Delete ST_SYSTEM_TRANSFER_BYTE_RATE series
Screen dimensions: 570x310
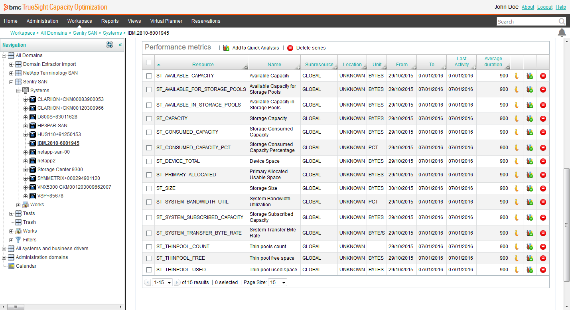pyautogui.click(x=543, y=233)
